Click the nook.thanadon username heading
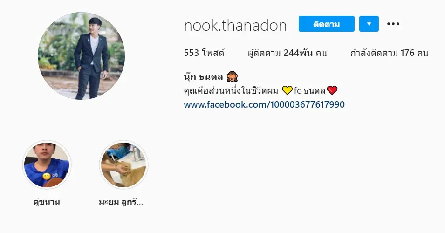445x233 pixels. pyautogui.click(x=235, y=25)
